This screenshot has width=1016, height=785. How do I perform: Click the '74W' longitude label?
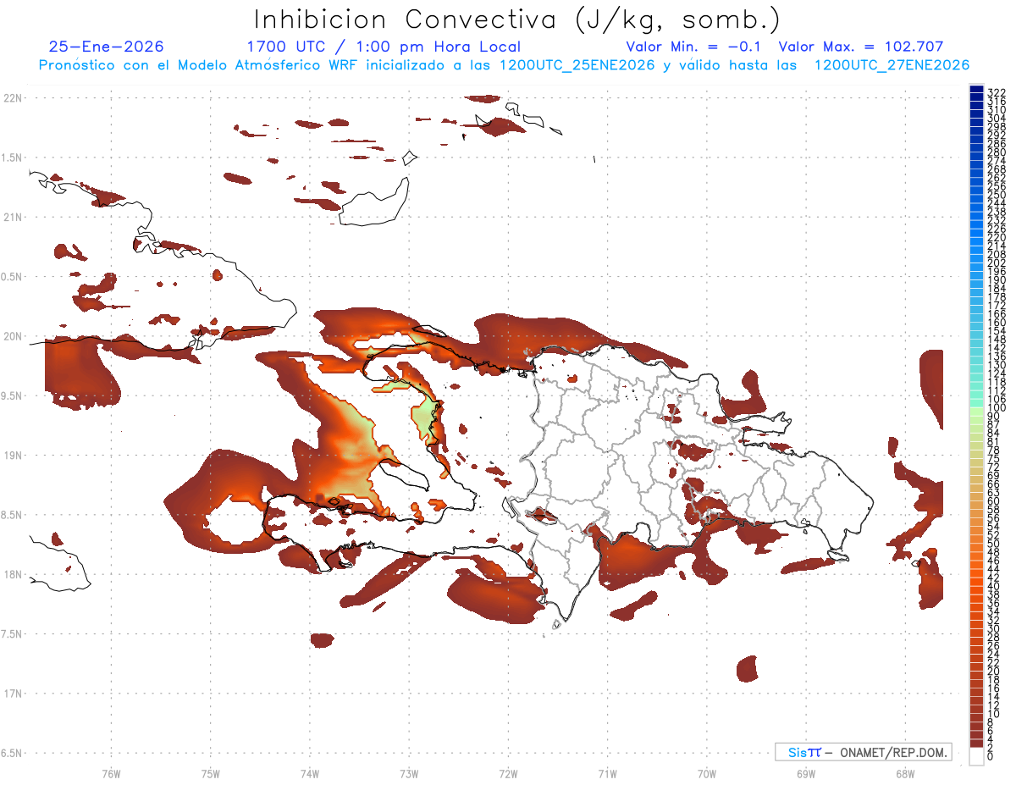pos(310,773)
